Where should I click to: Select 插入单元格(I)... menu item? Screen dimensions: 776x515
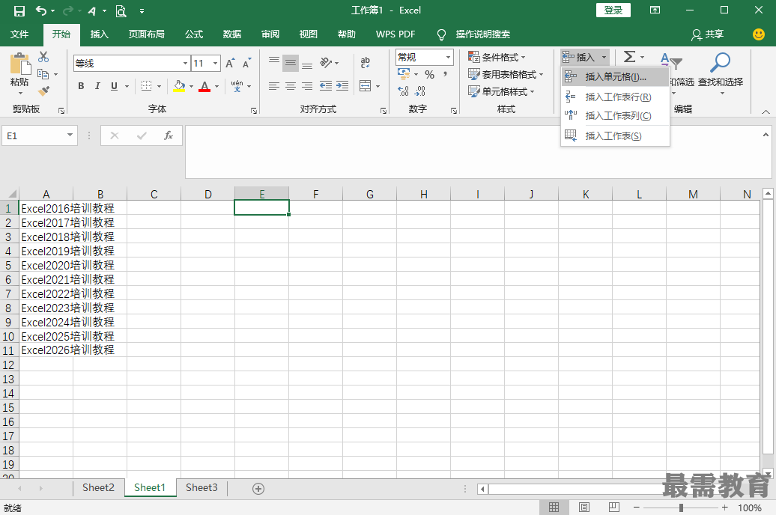615,77
